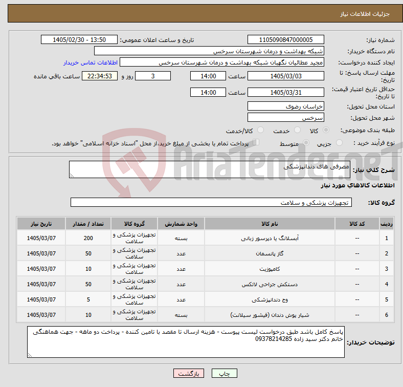Click item name وج دندانپزشکی
This screenshot has height=387, width=403.
pyautogui.click(x=270, y=299)
